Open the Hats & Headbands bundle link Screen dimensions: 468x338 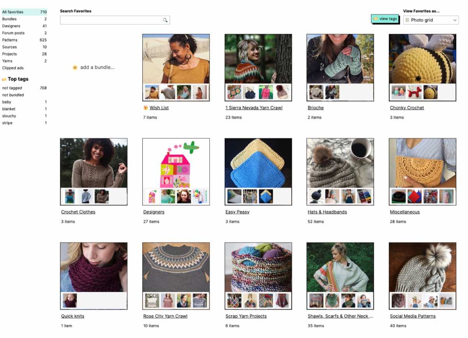click(x=327, y=212)
